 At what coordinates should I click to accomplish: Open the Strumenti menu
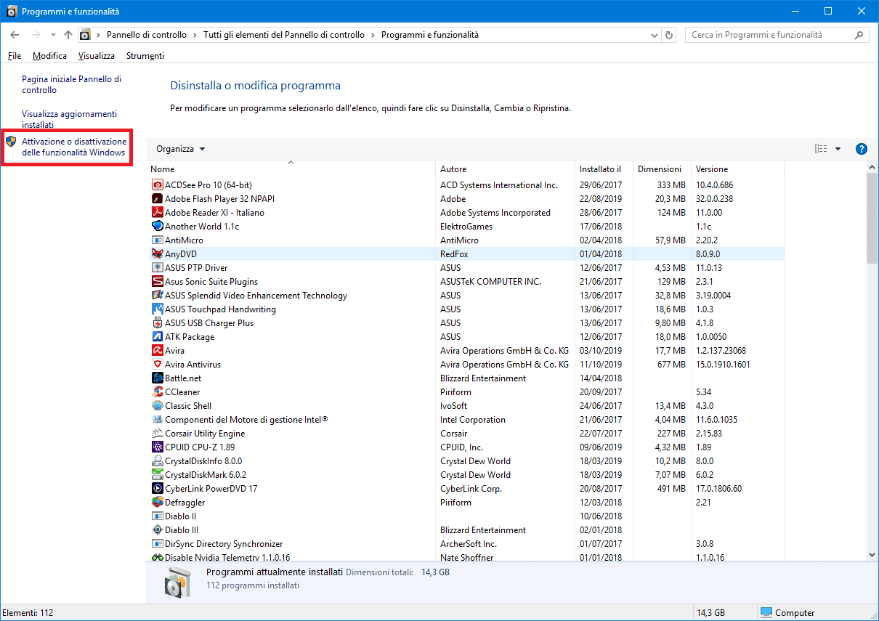pos(145,56)
